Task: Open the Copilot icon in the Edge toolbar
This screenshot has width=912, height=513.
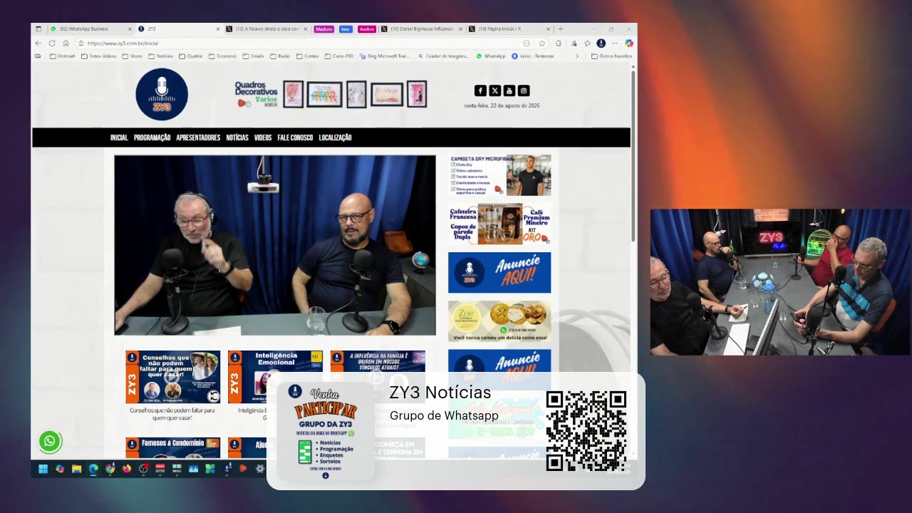Action: click(629, 43)
